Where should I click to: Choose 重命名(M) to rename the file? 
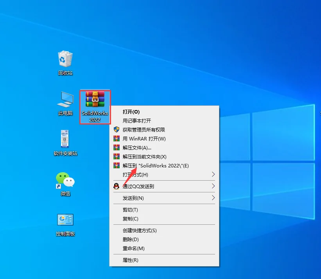[x=164, y=248]
